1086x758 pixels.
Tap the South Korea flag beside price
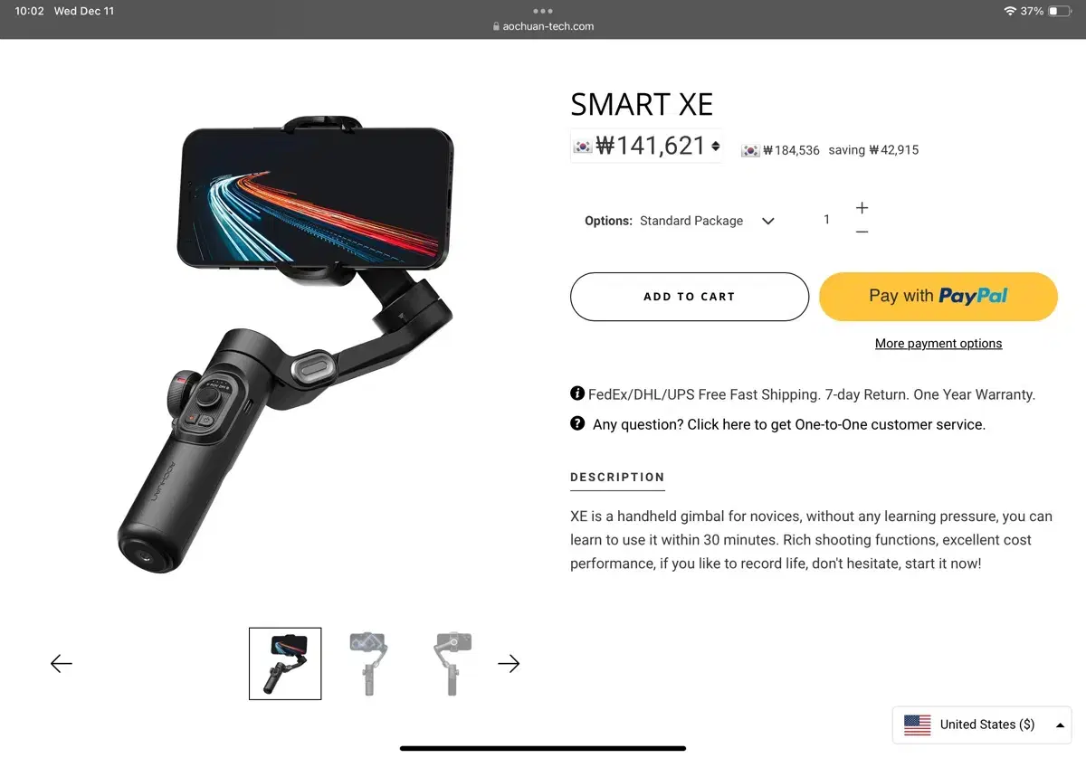[x=583, y=146]
